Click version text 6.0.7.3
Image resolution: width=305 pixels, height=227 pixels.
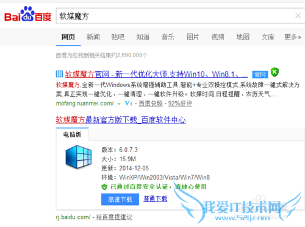(x=128, y=150)
